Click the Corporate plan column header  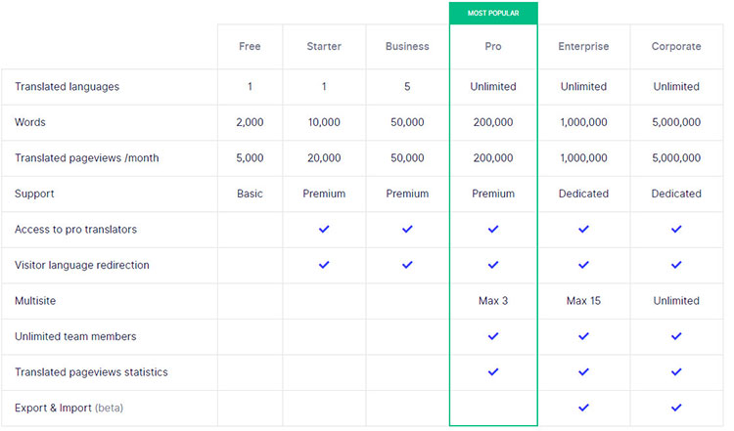(676, 46)
